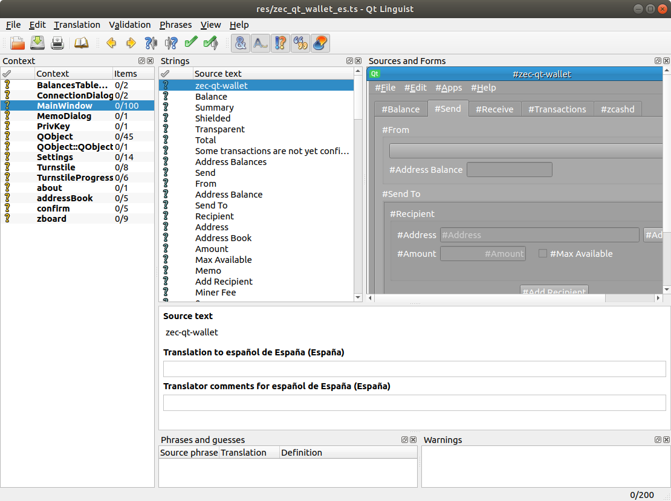Float the Sources and Forms panel
This screenshot has height=501, width=671.
coord(658,61)
